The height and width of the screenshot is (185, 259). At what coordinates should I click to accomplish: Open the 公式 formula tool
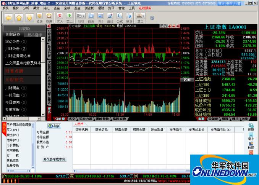[120, 18]
